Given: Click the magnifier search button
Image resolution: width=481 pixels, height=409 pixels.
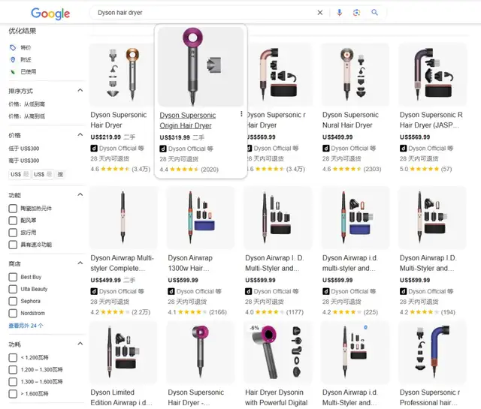Looking at the screenshot, I should pos(374,12).
